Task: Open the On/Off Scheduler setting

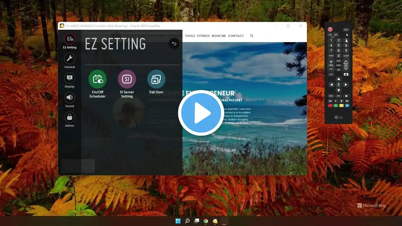Action: click(x=97, y=79)
